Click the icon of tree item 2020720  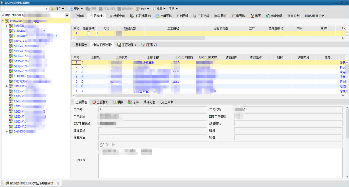pyautogui.click(x=11, y=26)
